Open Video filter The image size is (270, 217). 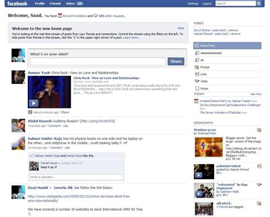click(x=227, y=81)
